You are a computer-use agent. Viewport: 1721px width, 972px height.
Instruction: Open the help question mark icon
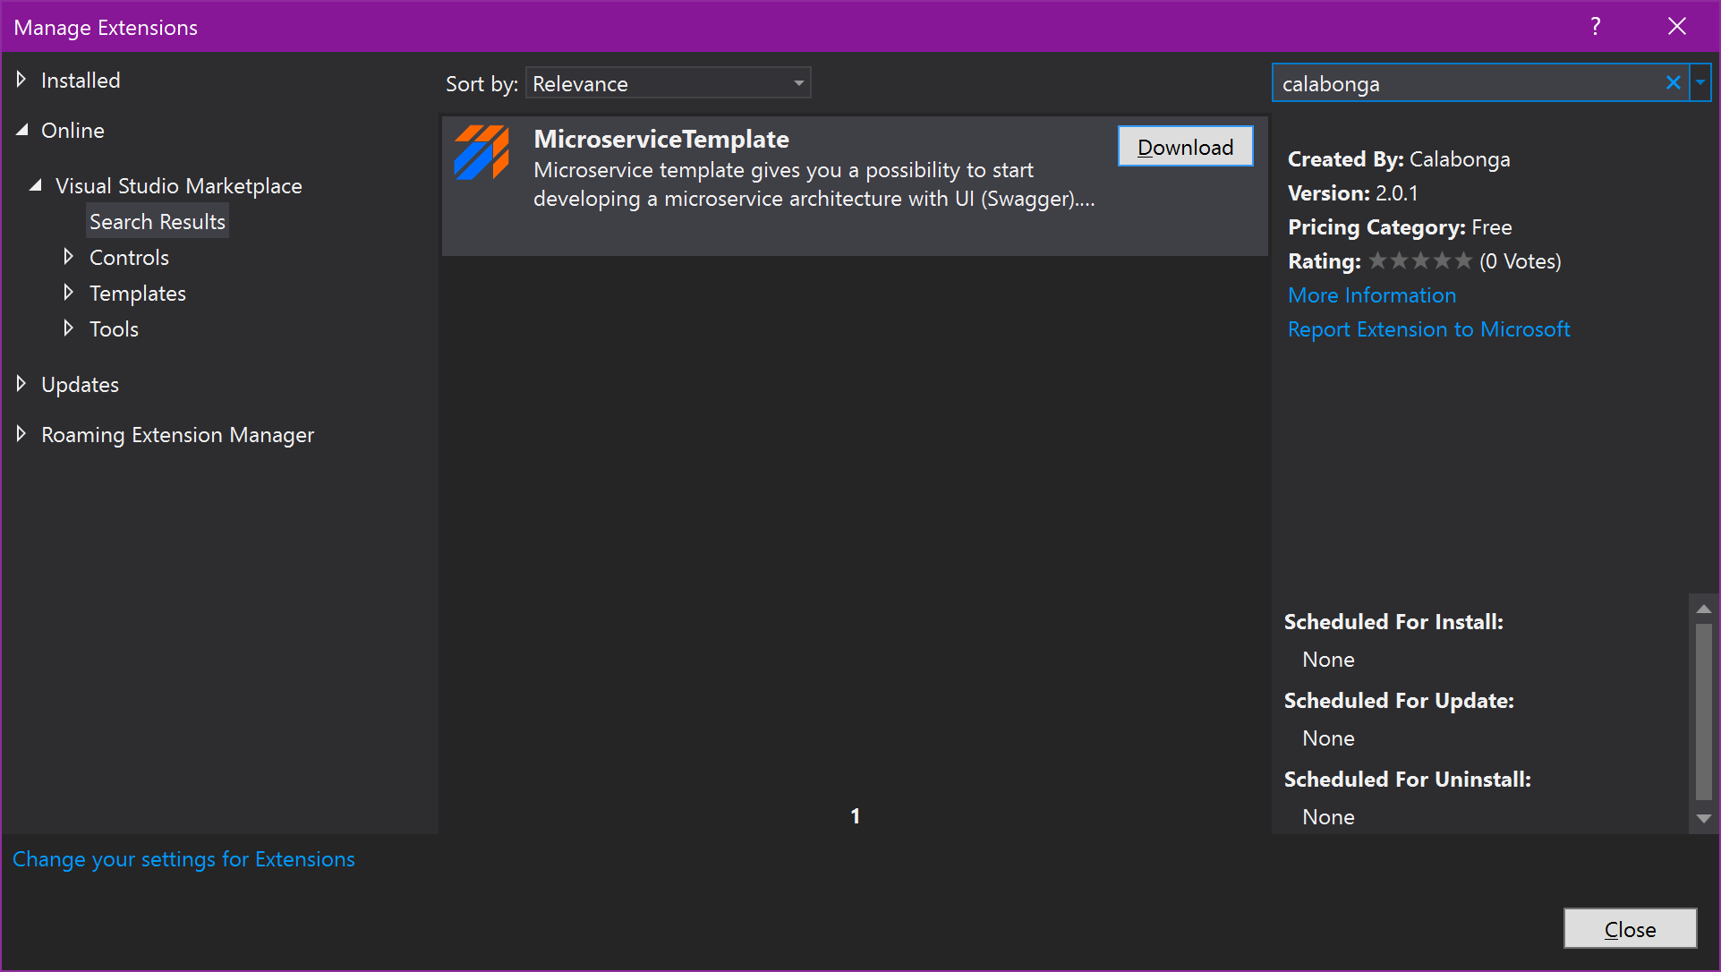1595,27
